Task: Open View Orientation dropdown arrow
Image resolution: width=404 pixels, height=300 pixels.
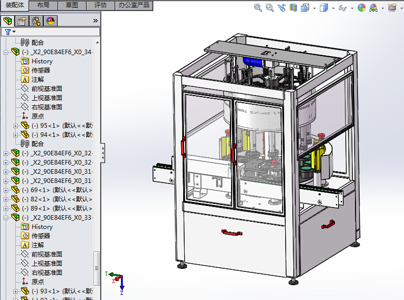Action: 314,8
